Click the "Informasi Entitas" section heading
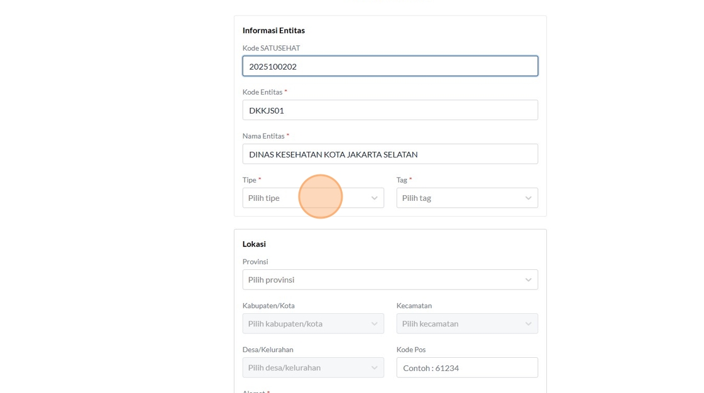The height and width of the screenshot is (393, 704). [273, 30]
